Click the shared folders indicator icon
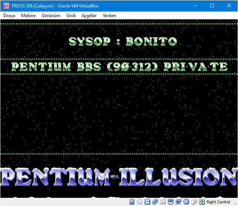 [163, 202]
